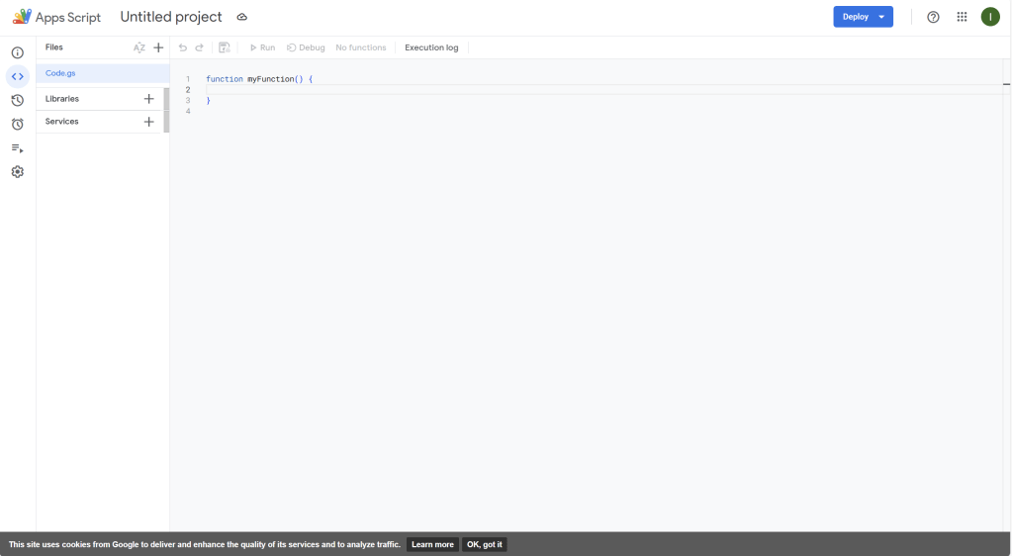
Task: Click the Untitled project title
Action: pos(171,17)
